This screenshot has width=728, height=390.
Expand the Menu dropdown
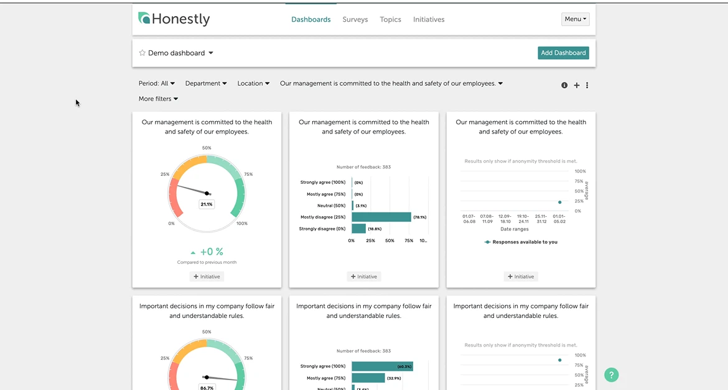click(576, 19)
